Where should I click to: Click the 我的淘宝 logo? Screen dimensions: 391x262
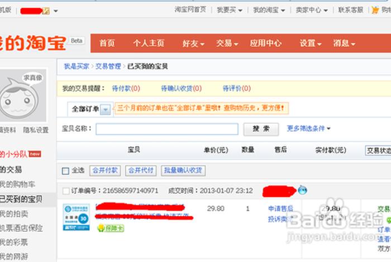tap(33, 43)
